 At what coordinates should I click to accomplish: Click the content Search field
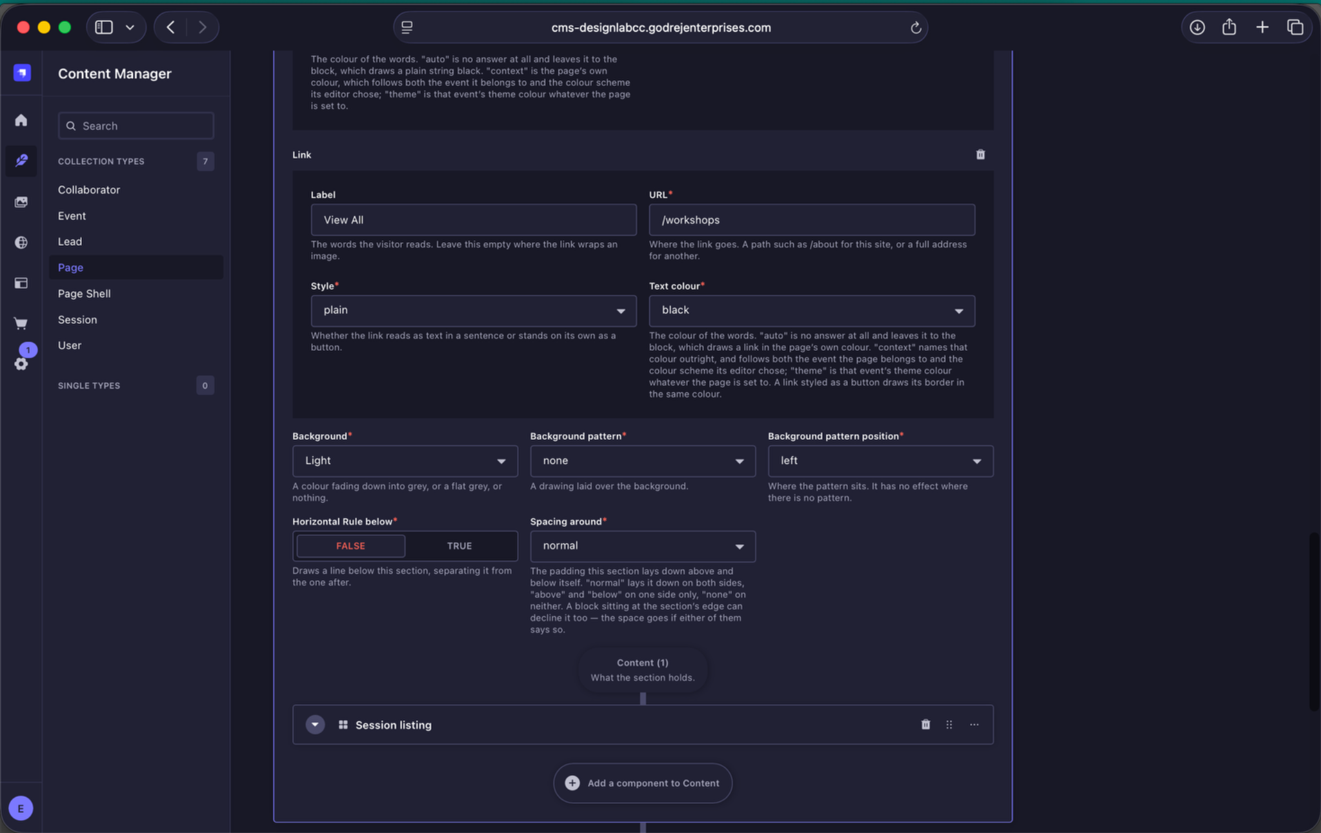point(136,126)
